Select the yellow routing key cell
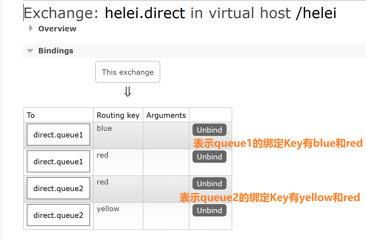 [108, 209]
